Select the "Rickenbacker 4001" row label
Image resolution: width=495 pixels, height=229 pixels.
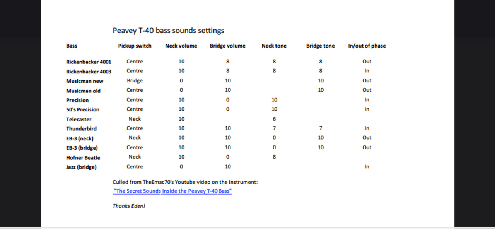89,62
